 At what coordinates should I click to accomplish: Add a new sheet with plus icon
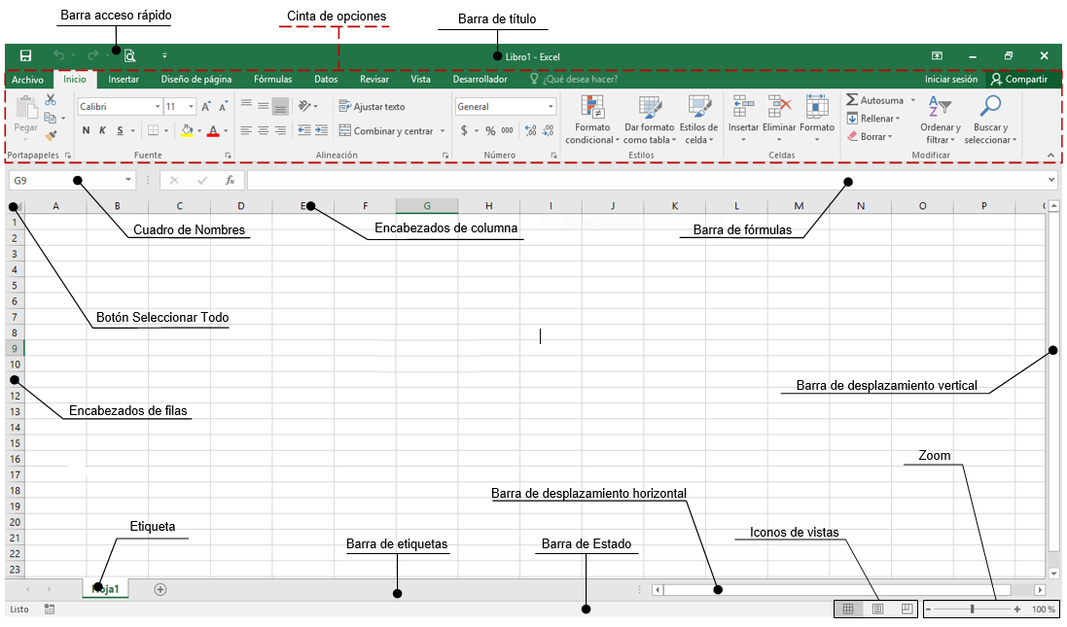pyautogui.click(x=160, y=589)
